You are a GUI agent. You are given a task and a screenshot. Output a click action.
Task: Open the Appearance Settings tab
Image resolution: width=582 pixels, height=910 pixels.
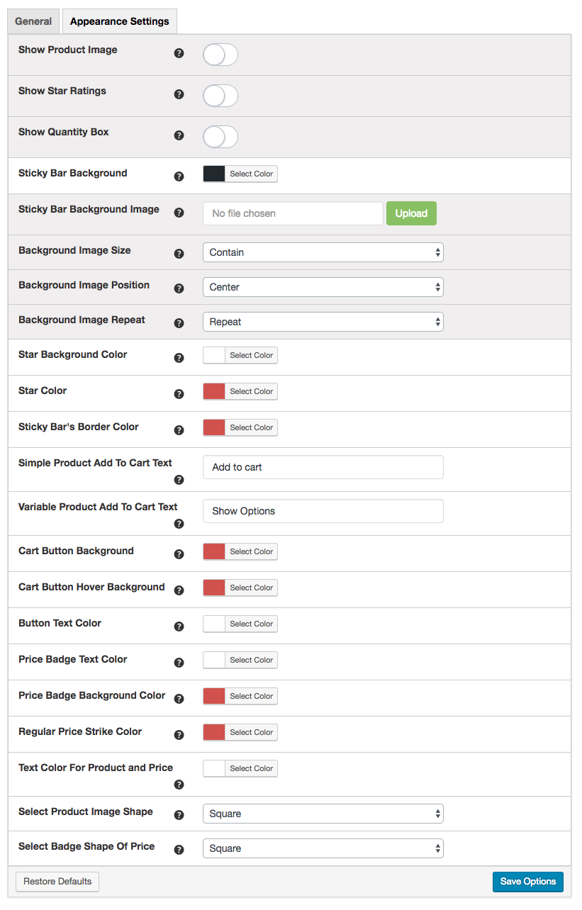coord(120,21)
